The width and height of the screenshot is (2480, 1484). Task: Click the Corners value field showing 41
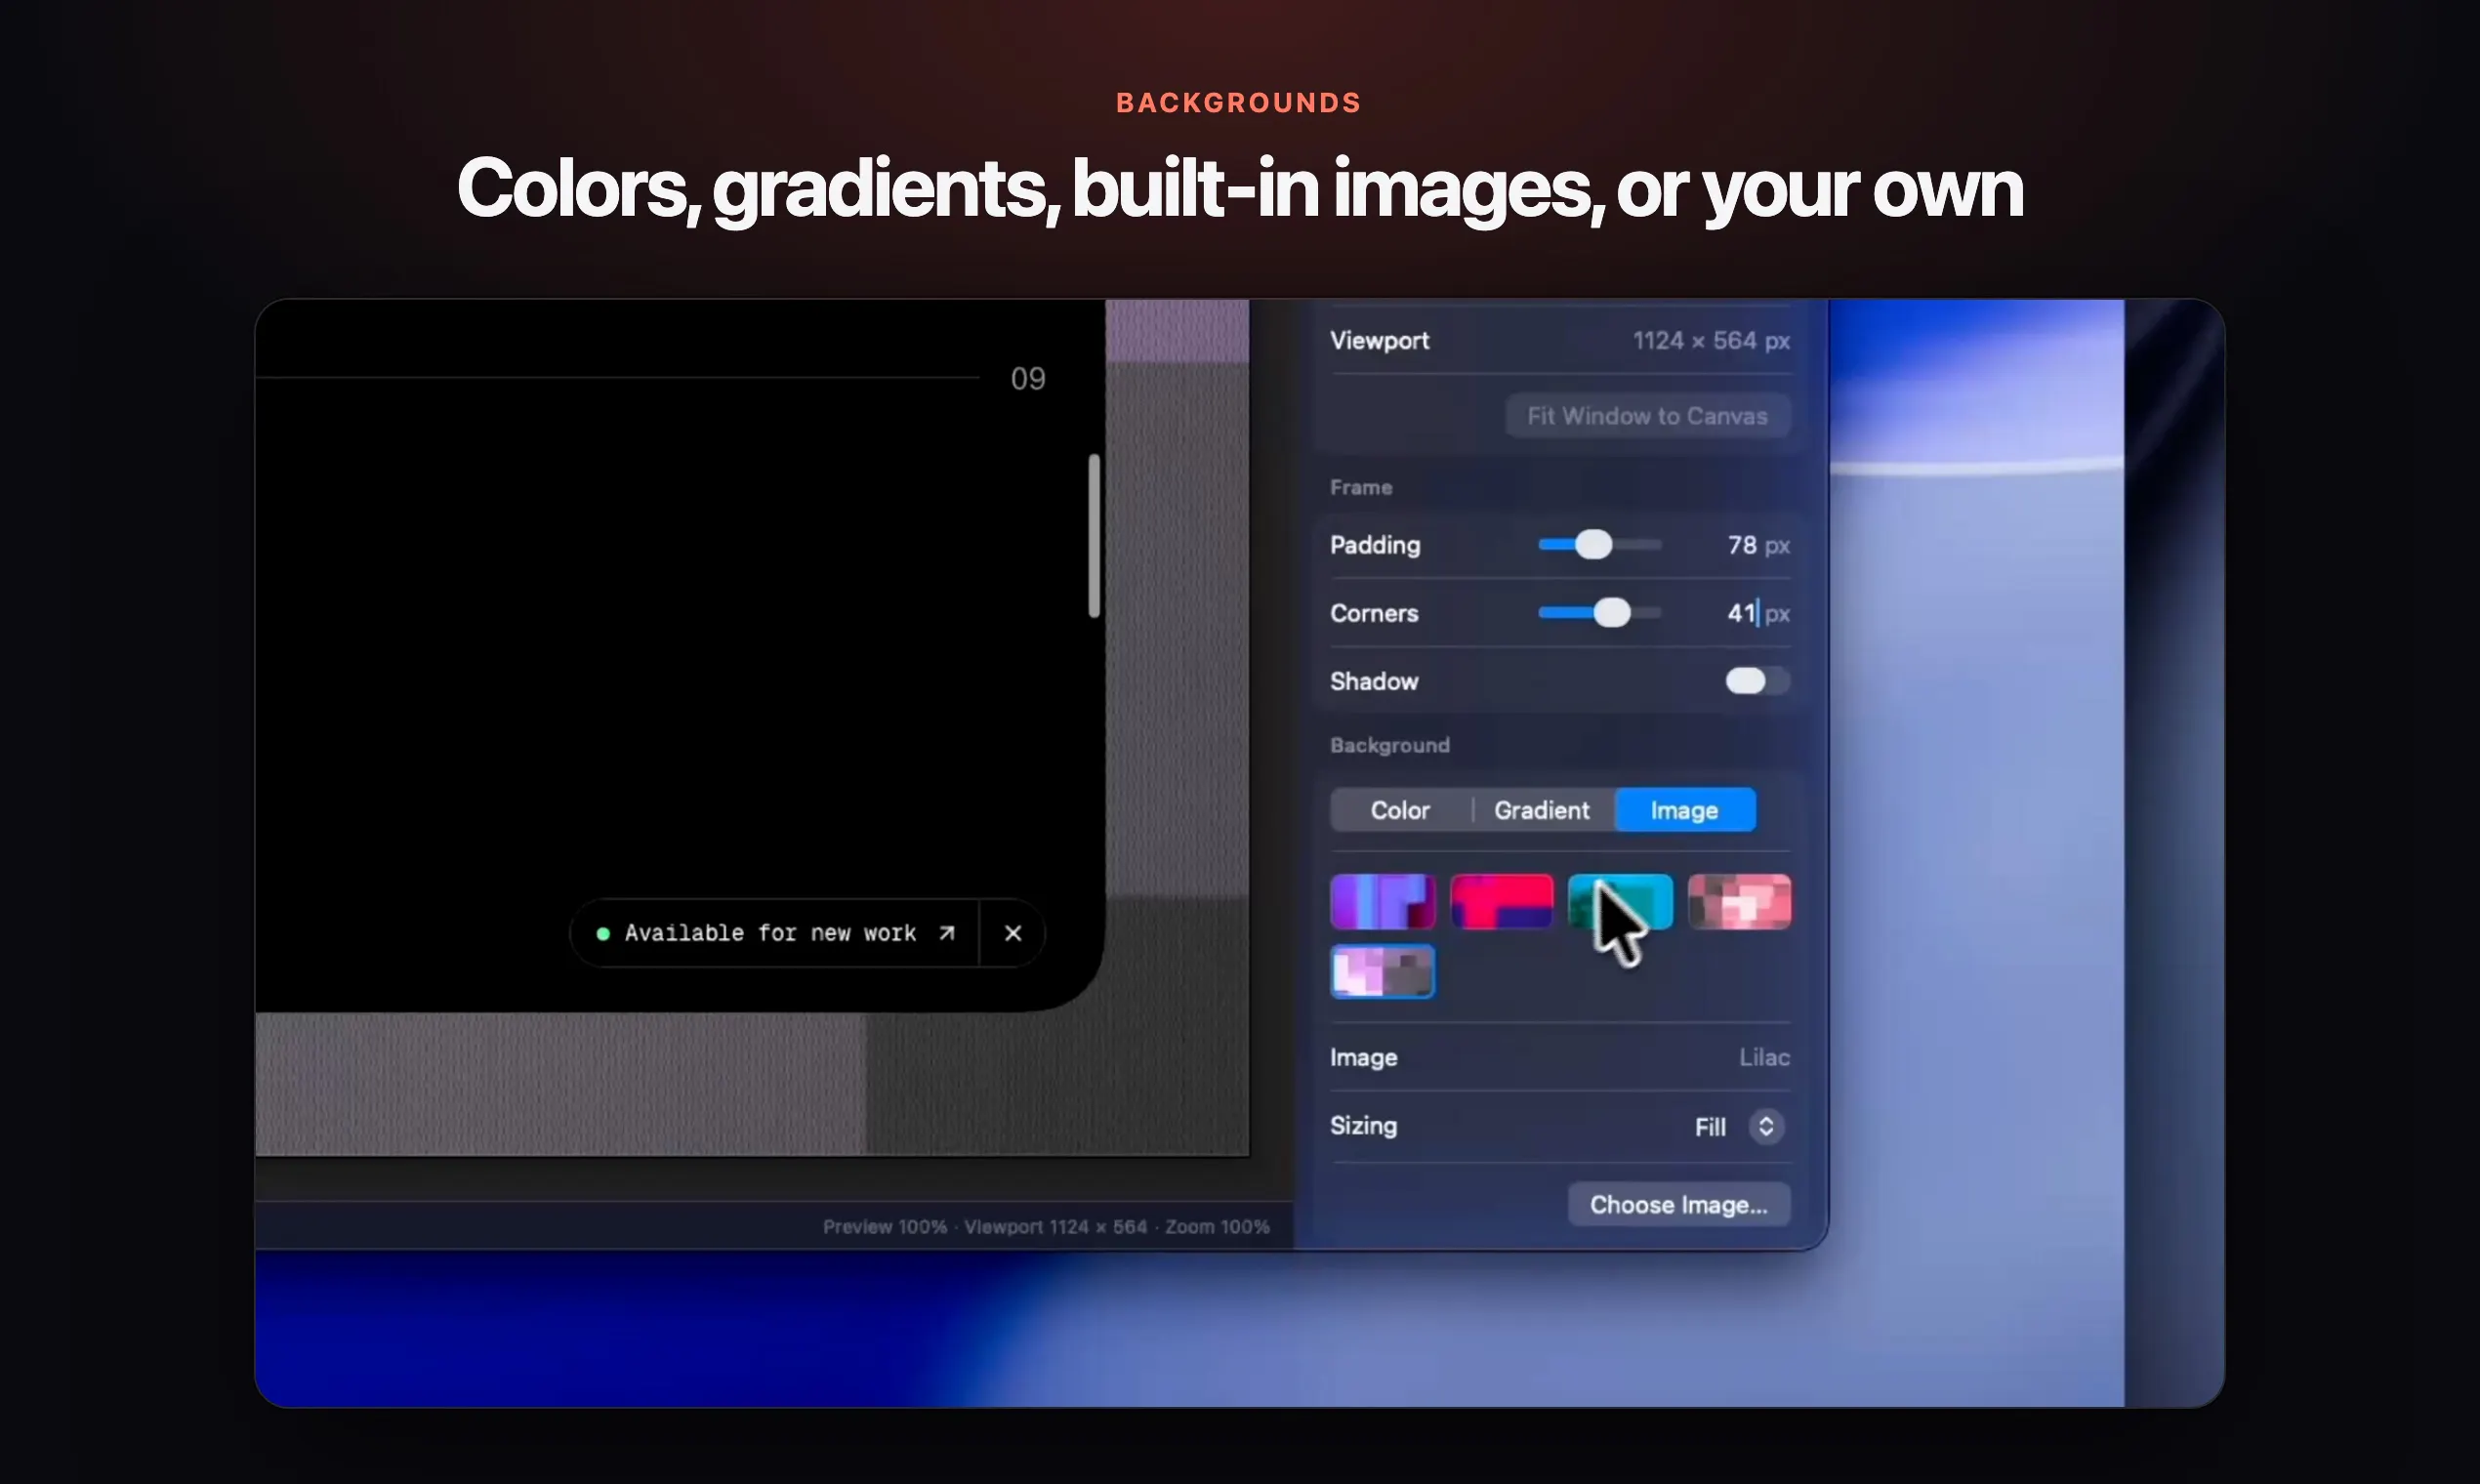click(1742, 613)
